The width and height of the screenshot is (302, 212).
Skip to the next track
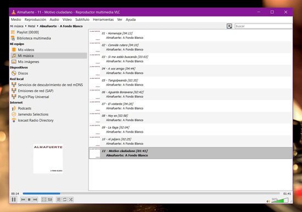coord(35,199)
